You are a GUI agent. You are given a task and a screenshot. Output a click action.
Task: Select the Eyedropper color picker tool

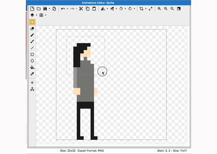(32, 74)
